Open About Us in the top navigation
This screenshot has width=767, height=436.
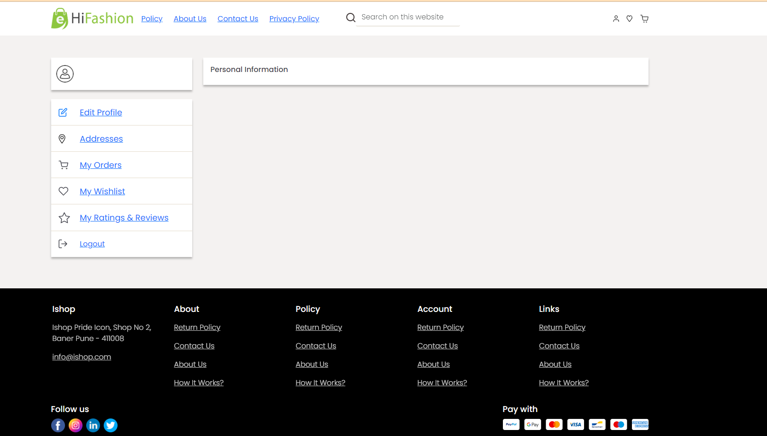pyautogui.click(x=190, y=18)
